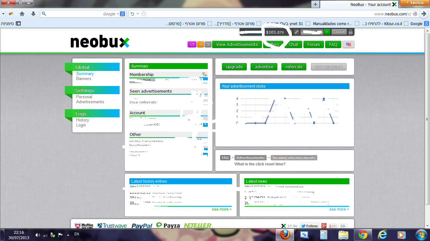Image resolution: width=430 pixels, height=241 pixels.
Task: Click the Neteller logo in footer
Action: pos(198,226)
